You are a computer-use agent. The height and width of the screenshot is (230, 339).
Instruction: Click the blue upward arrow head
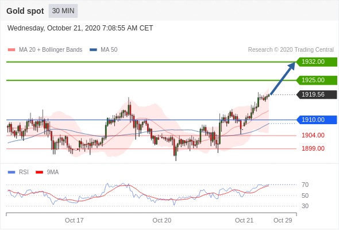291,66
